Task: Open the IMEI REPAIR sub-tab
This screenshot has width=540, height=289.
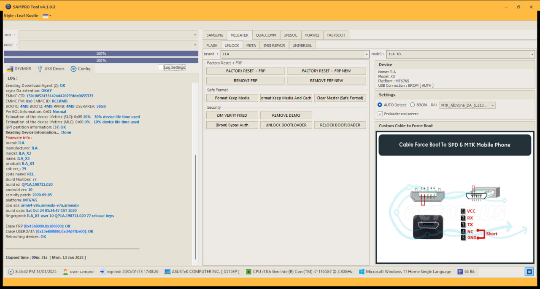Action: tap(274, 45)
